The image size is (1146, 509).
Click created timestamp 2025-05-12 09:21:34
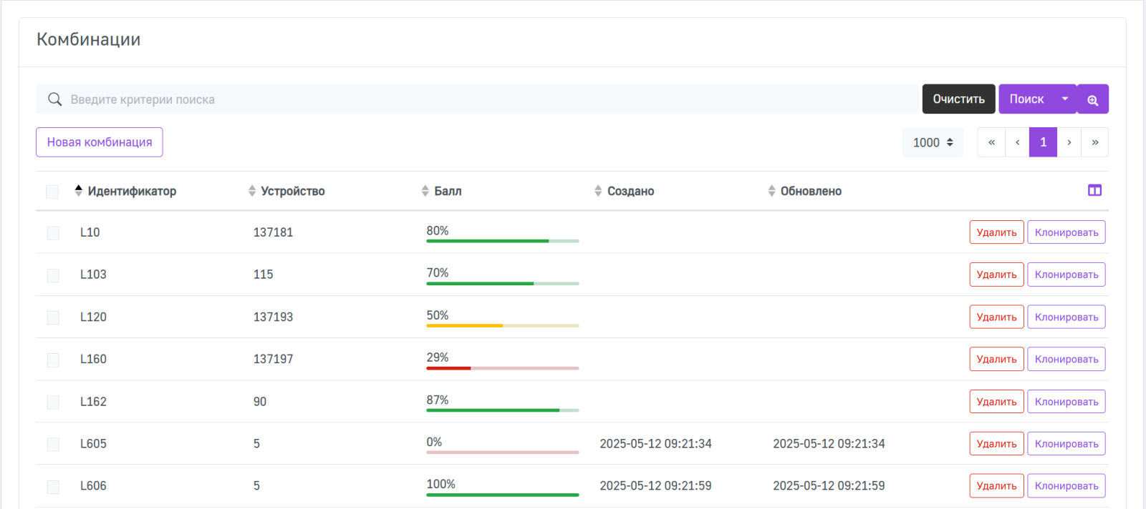pos(655,443)
